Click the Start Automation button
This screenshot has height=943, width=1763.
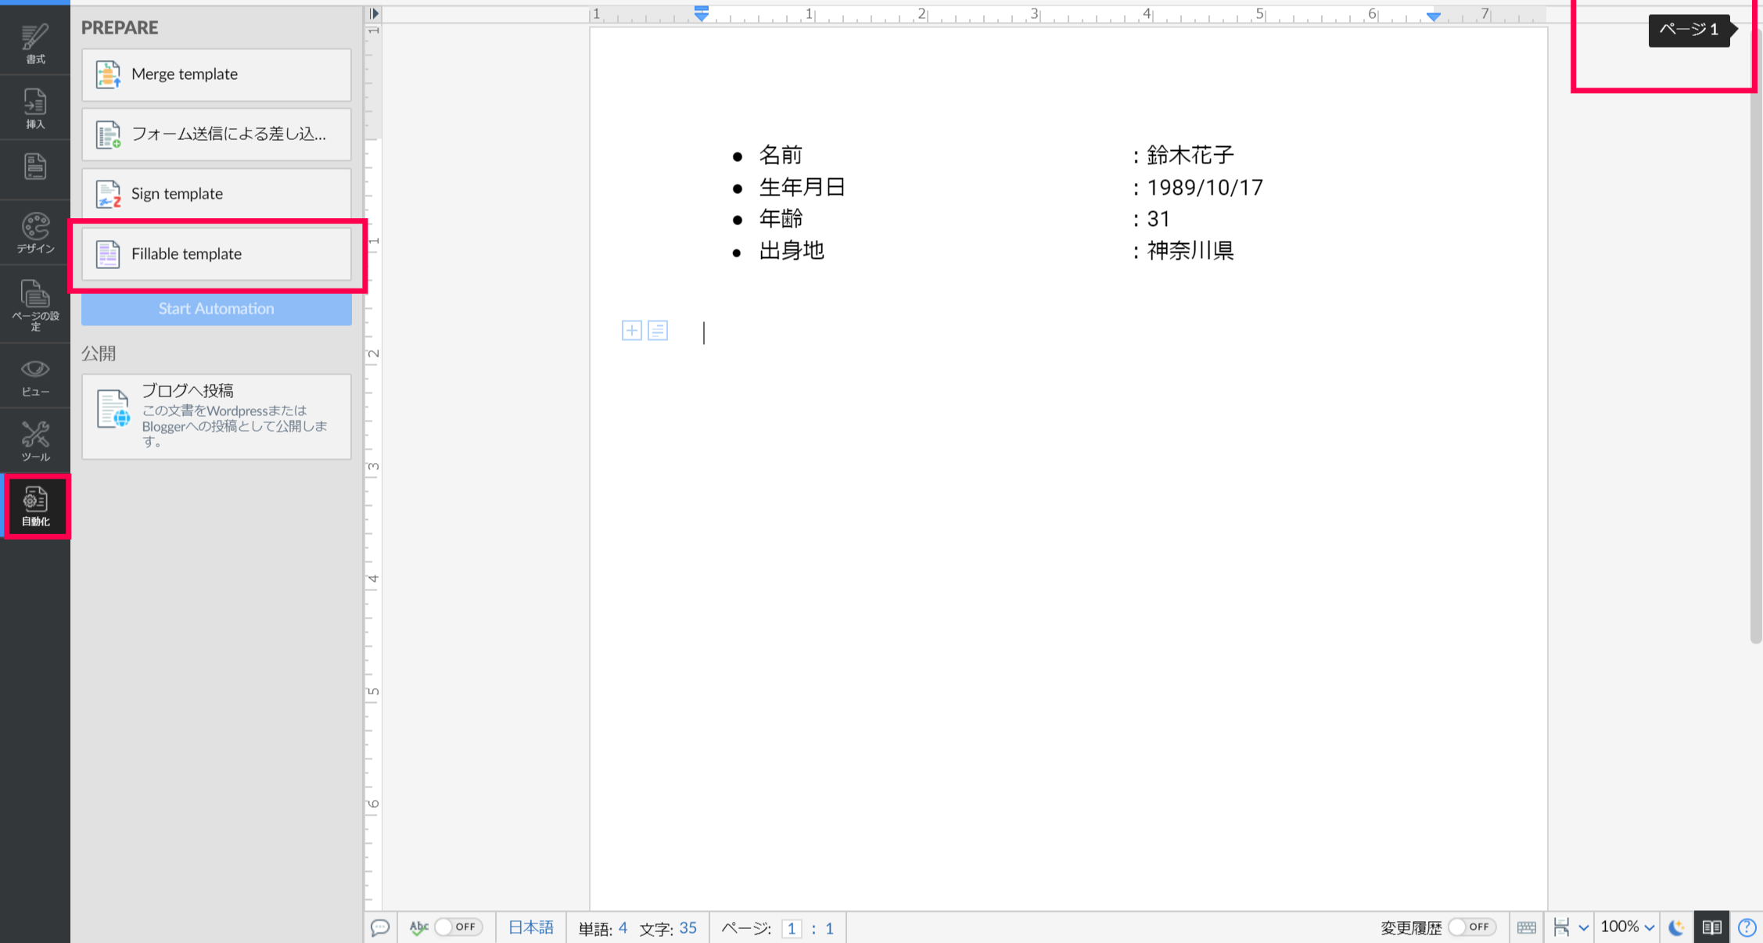(217, 309)
